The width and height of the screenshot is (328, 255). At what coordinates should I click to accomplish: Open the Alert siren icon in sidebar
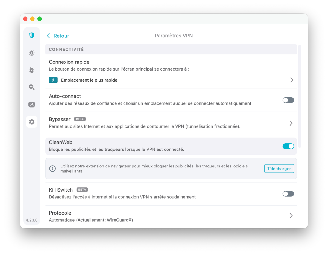click(32, 53)
